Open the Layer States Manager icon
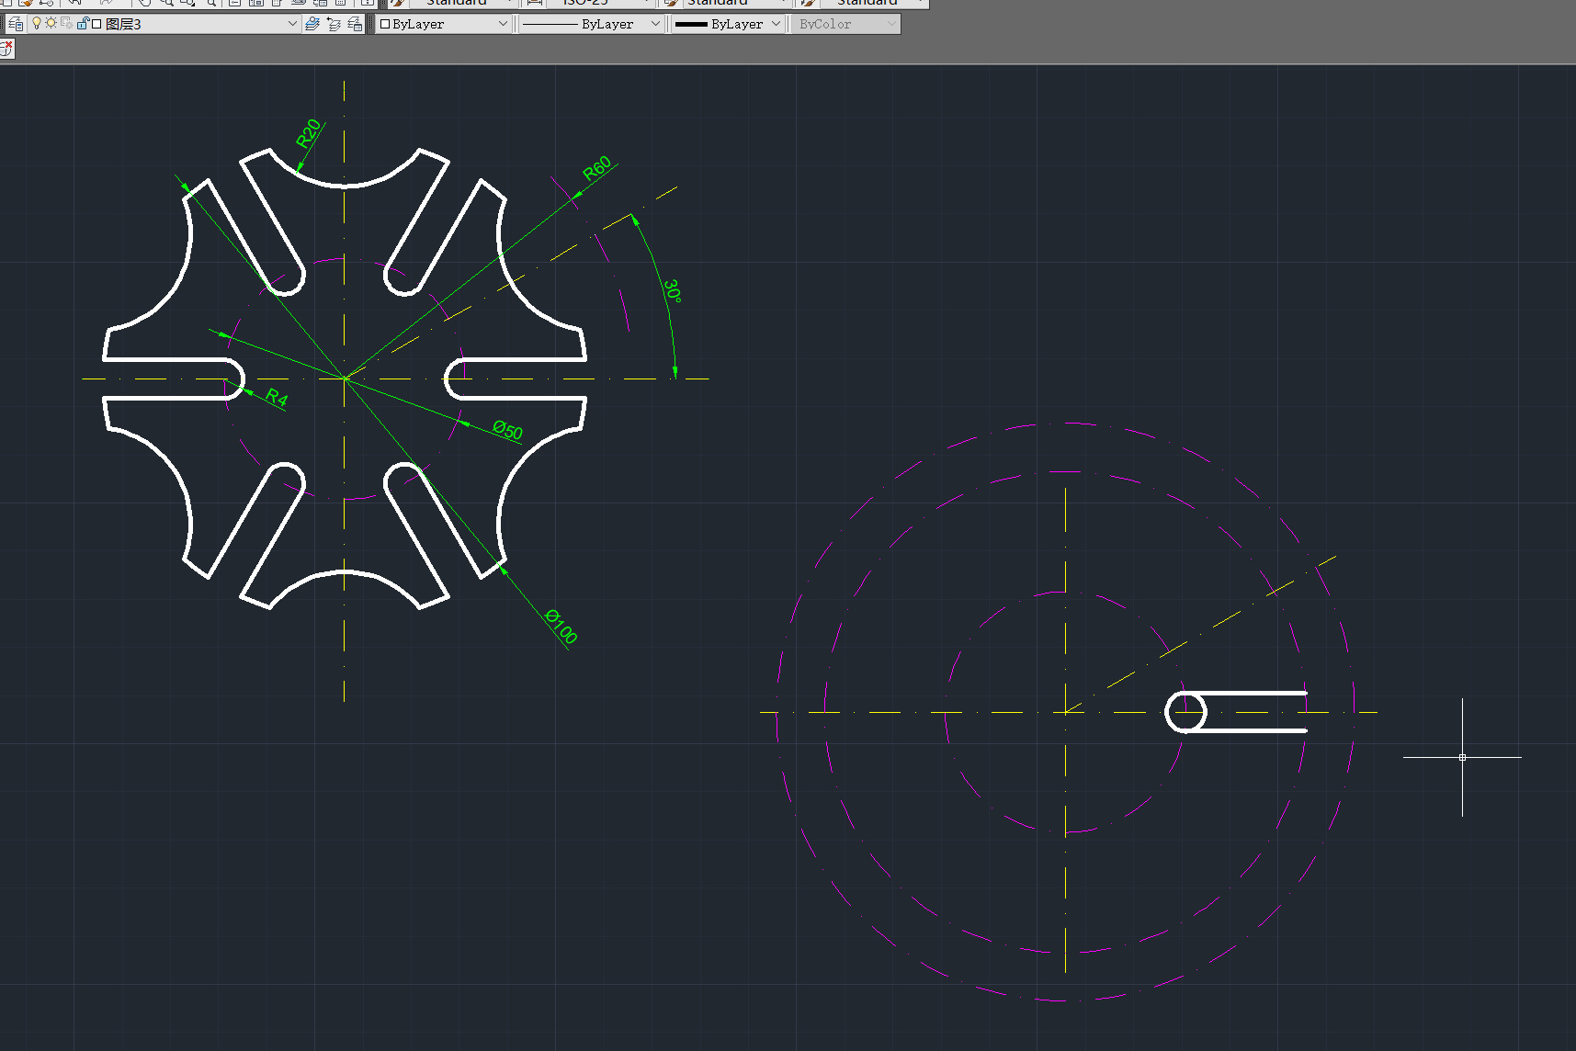 coord(354,25)
